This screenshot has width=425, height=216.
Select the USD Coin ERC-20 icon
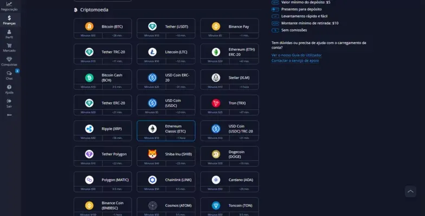(152, 78)
